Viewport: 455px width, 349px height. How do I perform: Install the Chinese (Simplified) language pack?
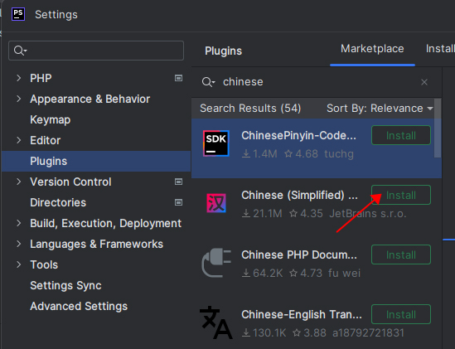[401, 195]
